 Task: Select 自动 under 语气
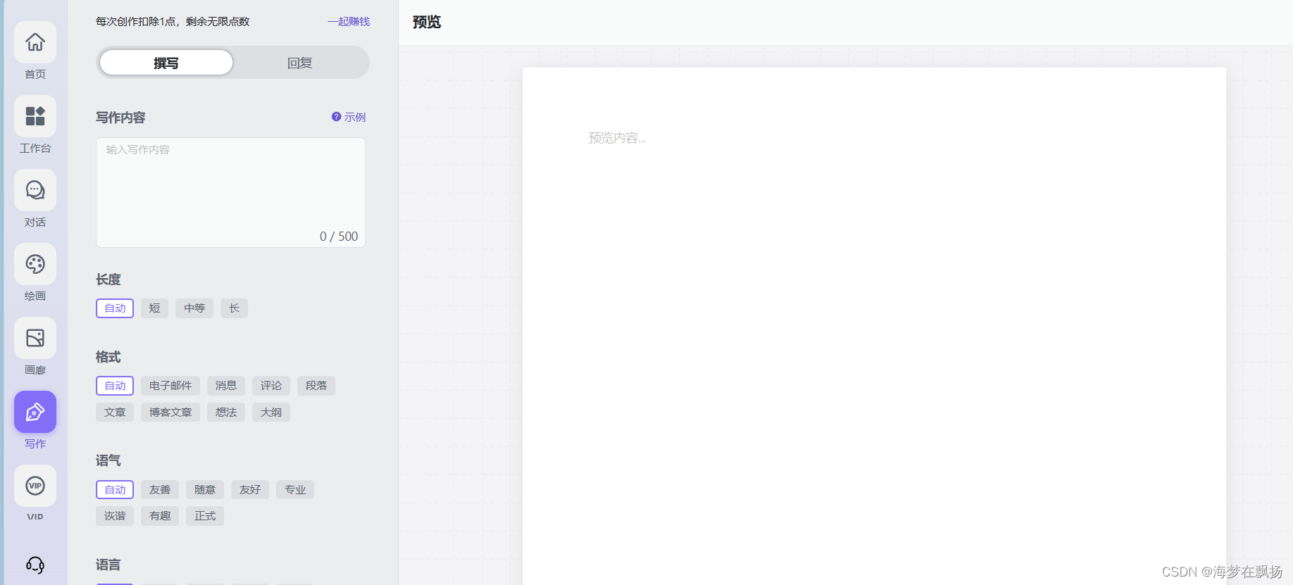click(115, 489)
